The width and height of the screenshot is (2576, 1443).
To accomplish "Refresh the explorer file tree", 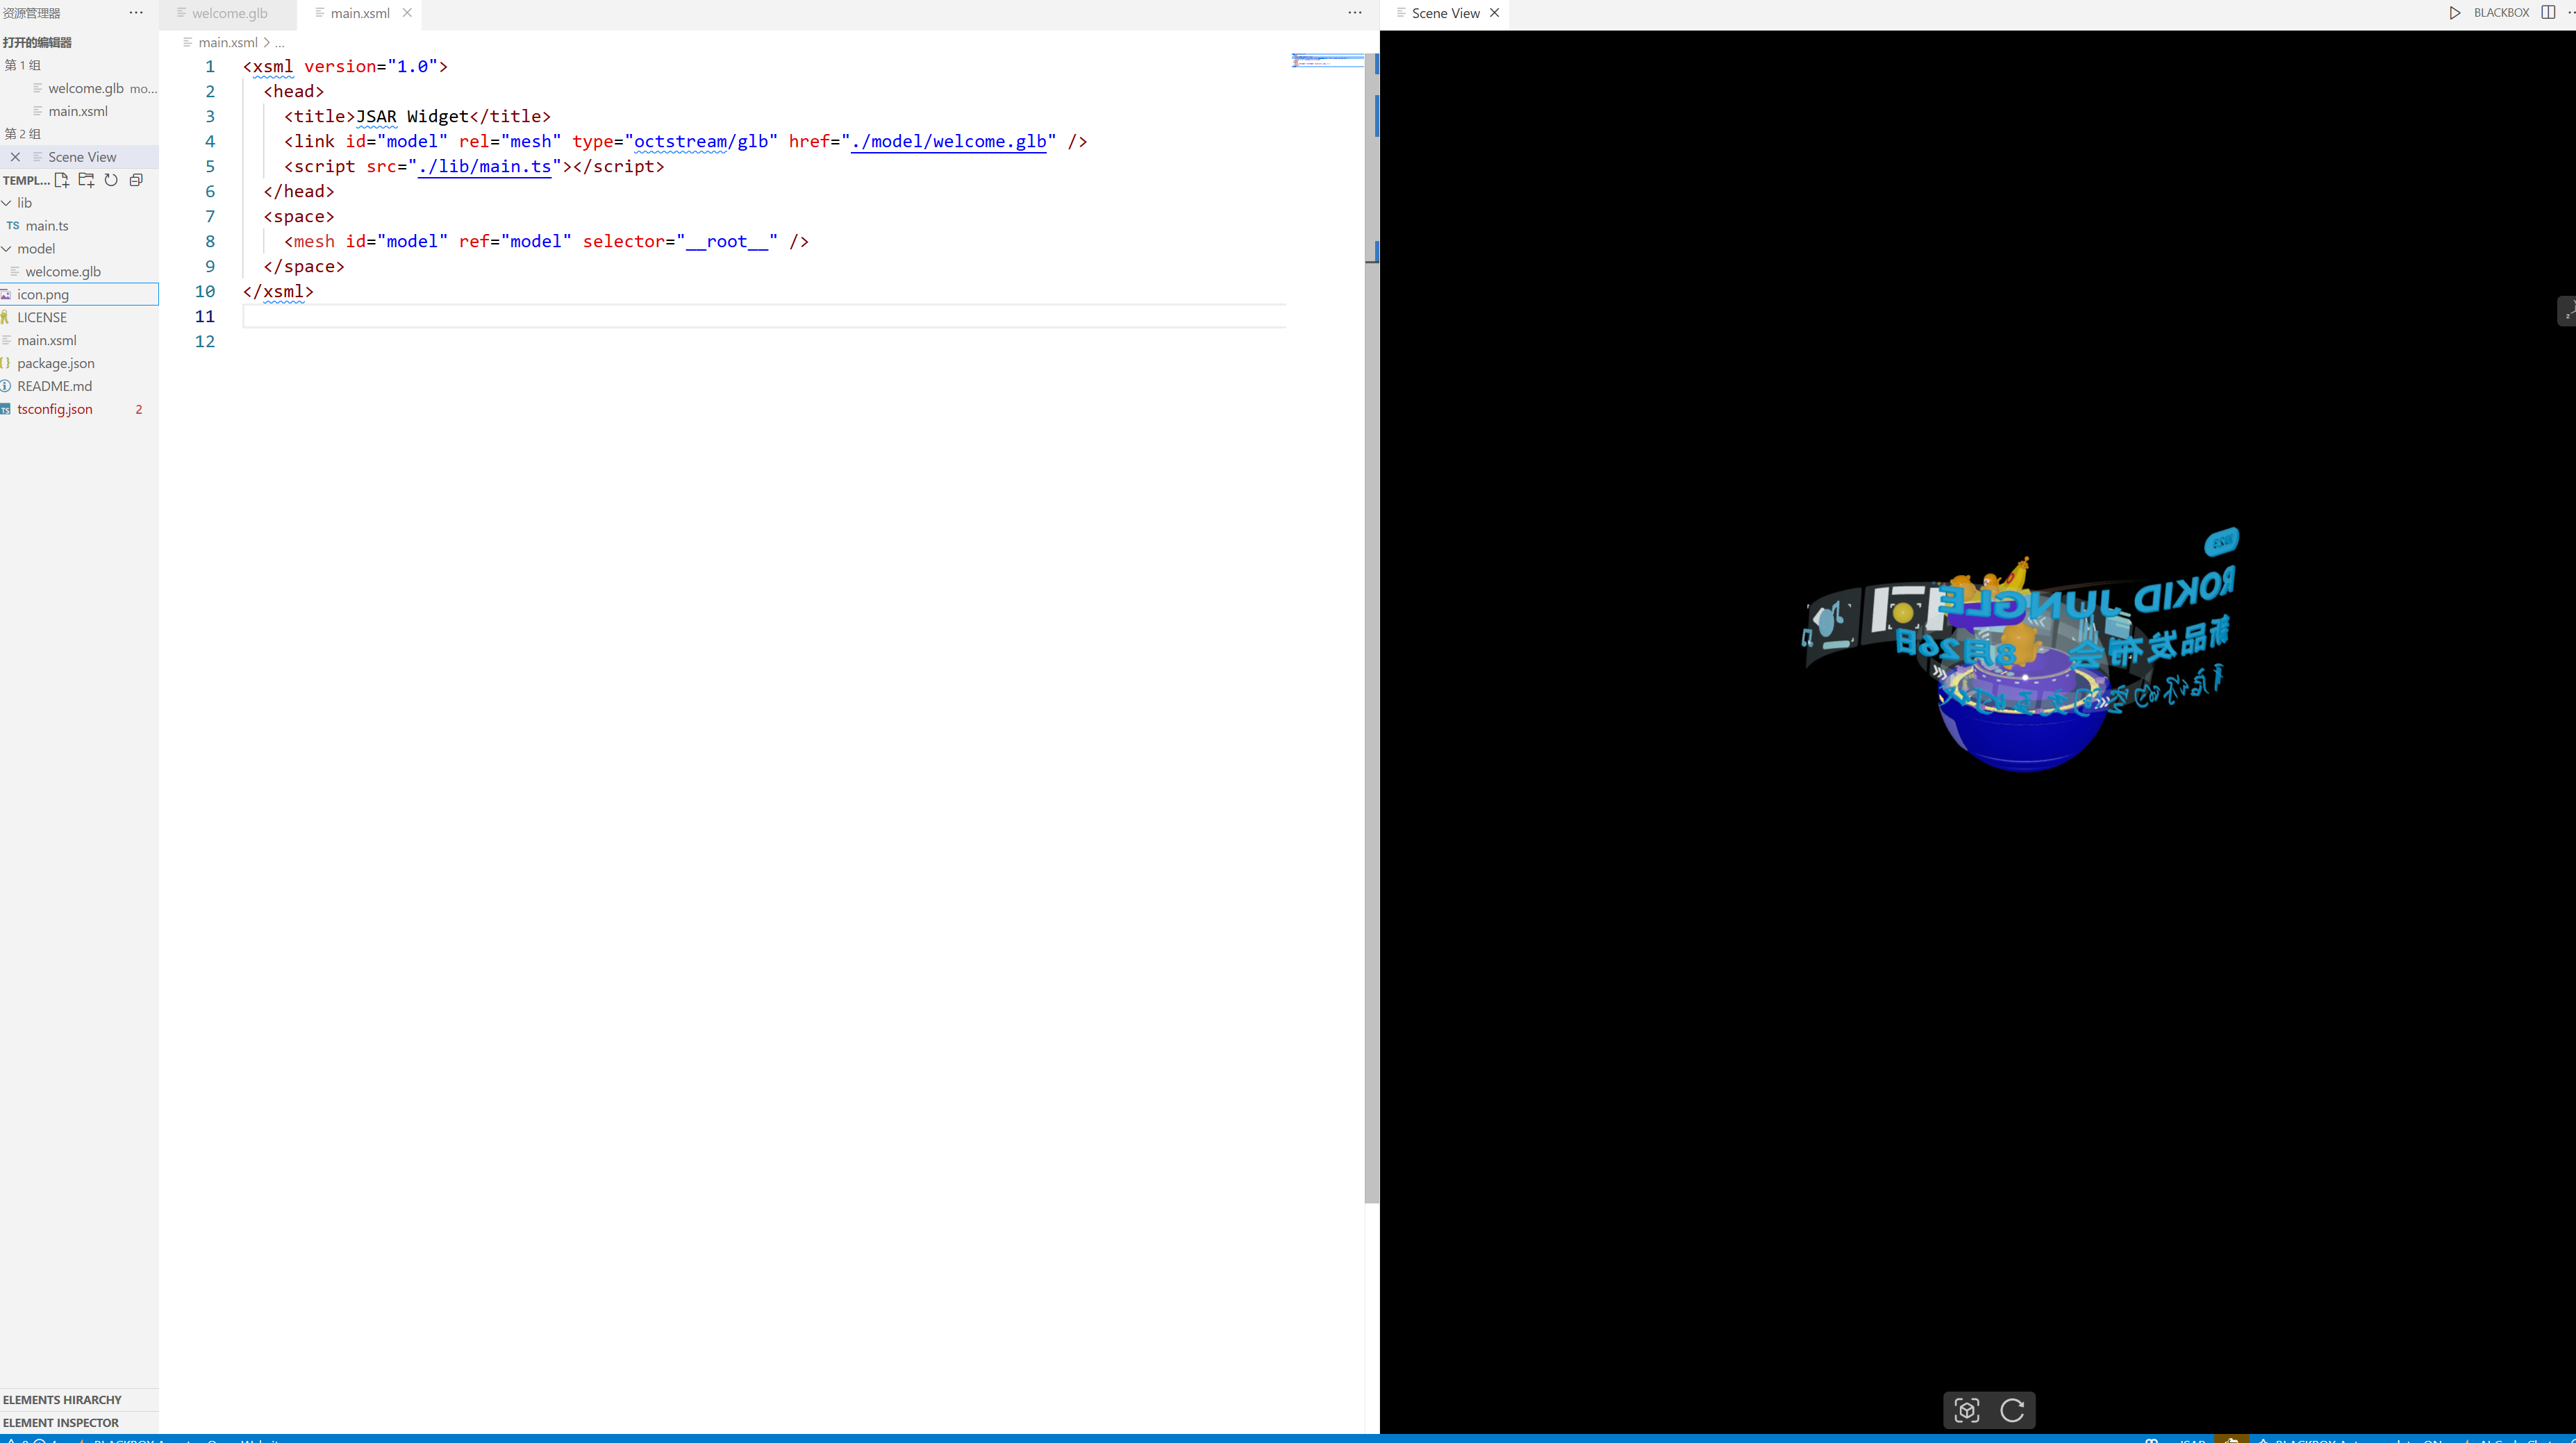I will 111,180.
